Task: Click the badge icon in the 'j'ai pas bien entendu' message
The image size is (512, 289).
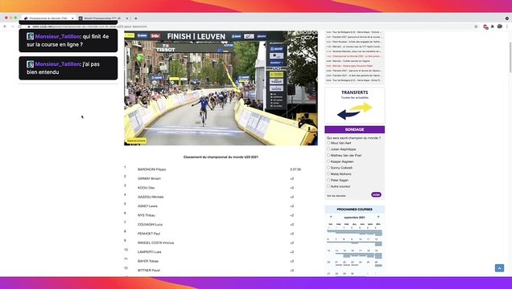Action: point(30,64)
